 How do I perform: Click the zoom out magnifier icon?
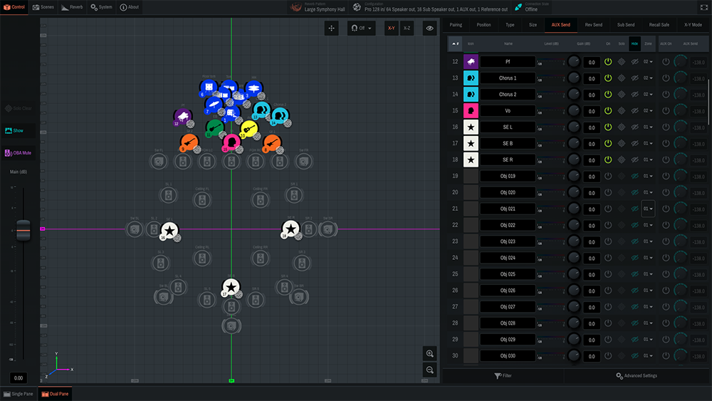pyautogui.click(x=429, y=370)
